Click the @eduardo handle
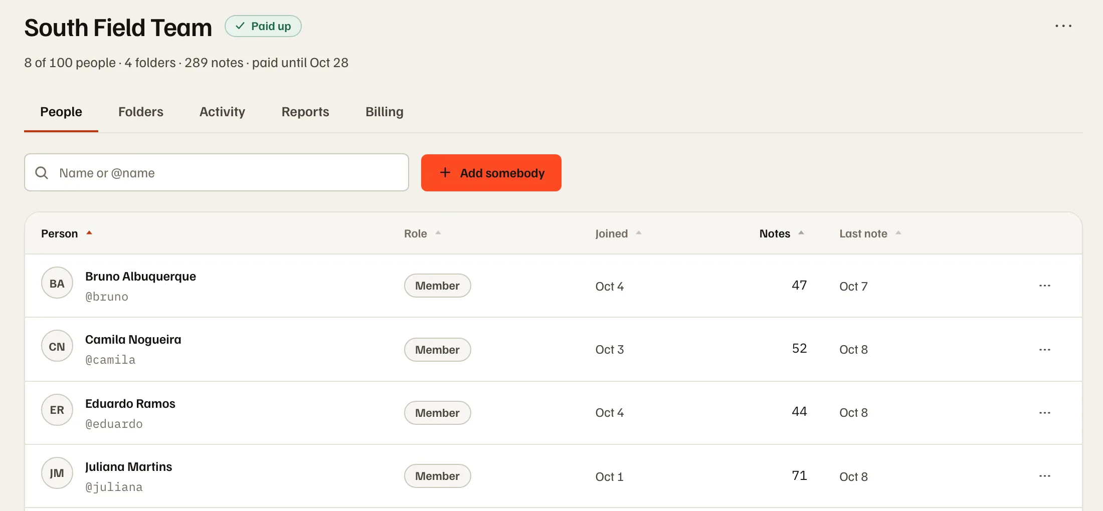 pos(114,424)
